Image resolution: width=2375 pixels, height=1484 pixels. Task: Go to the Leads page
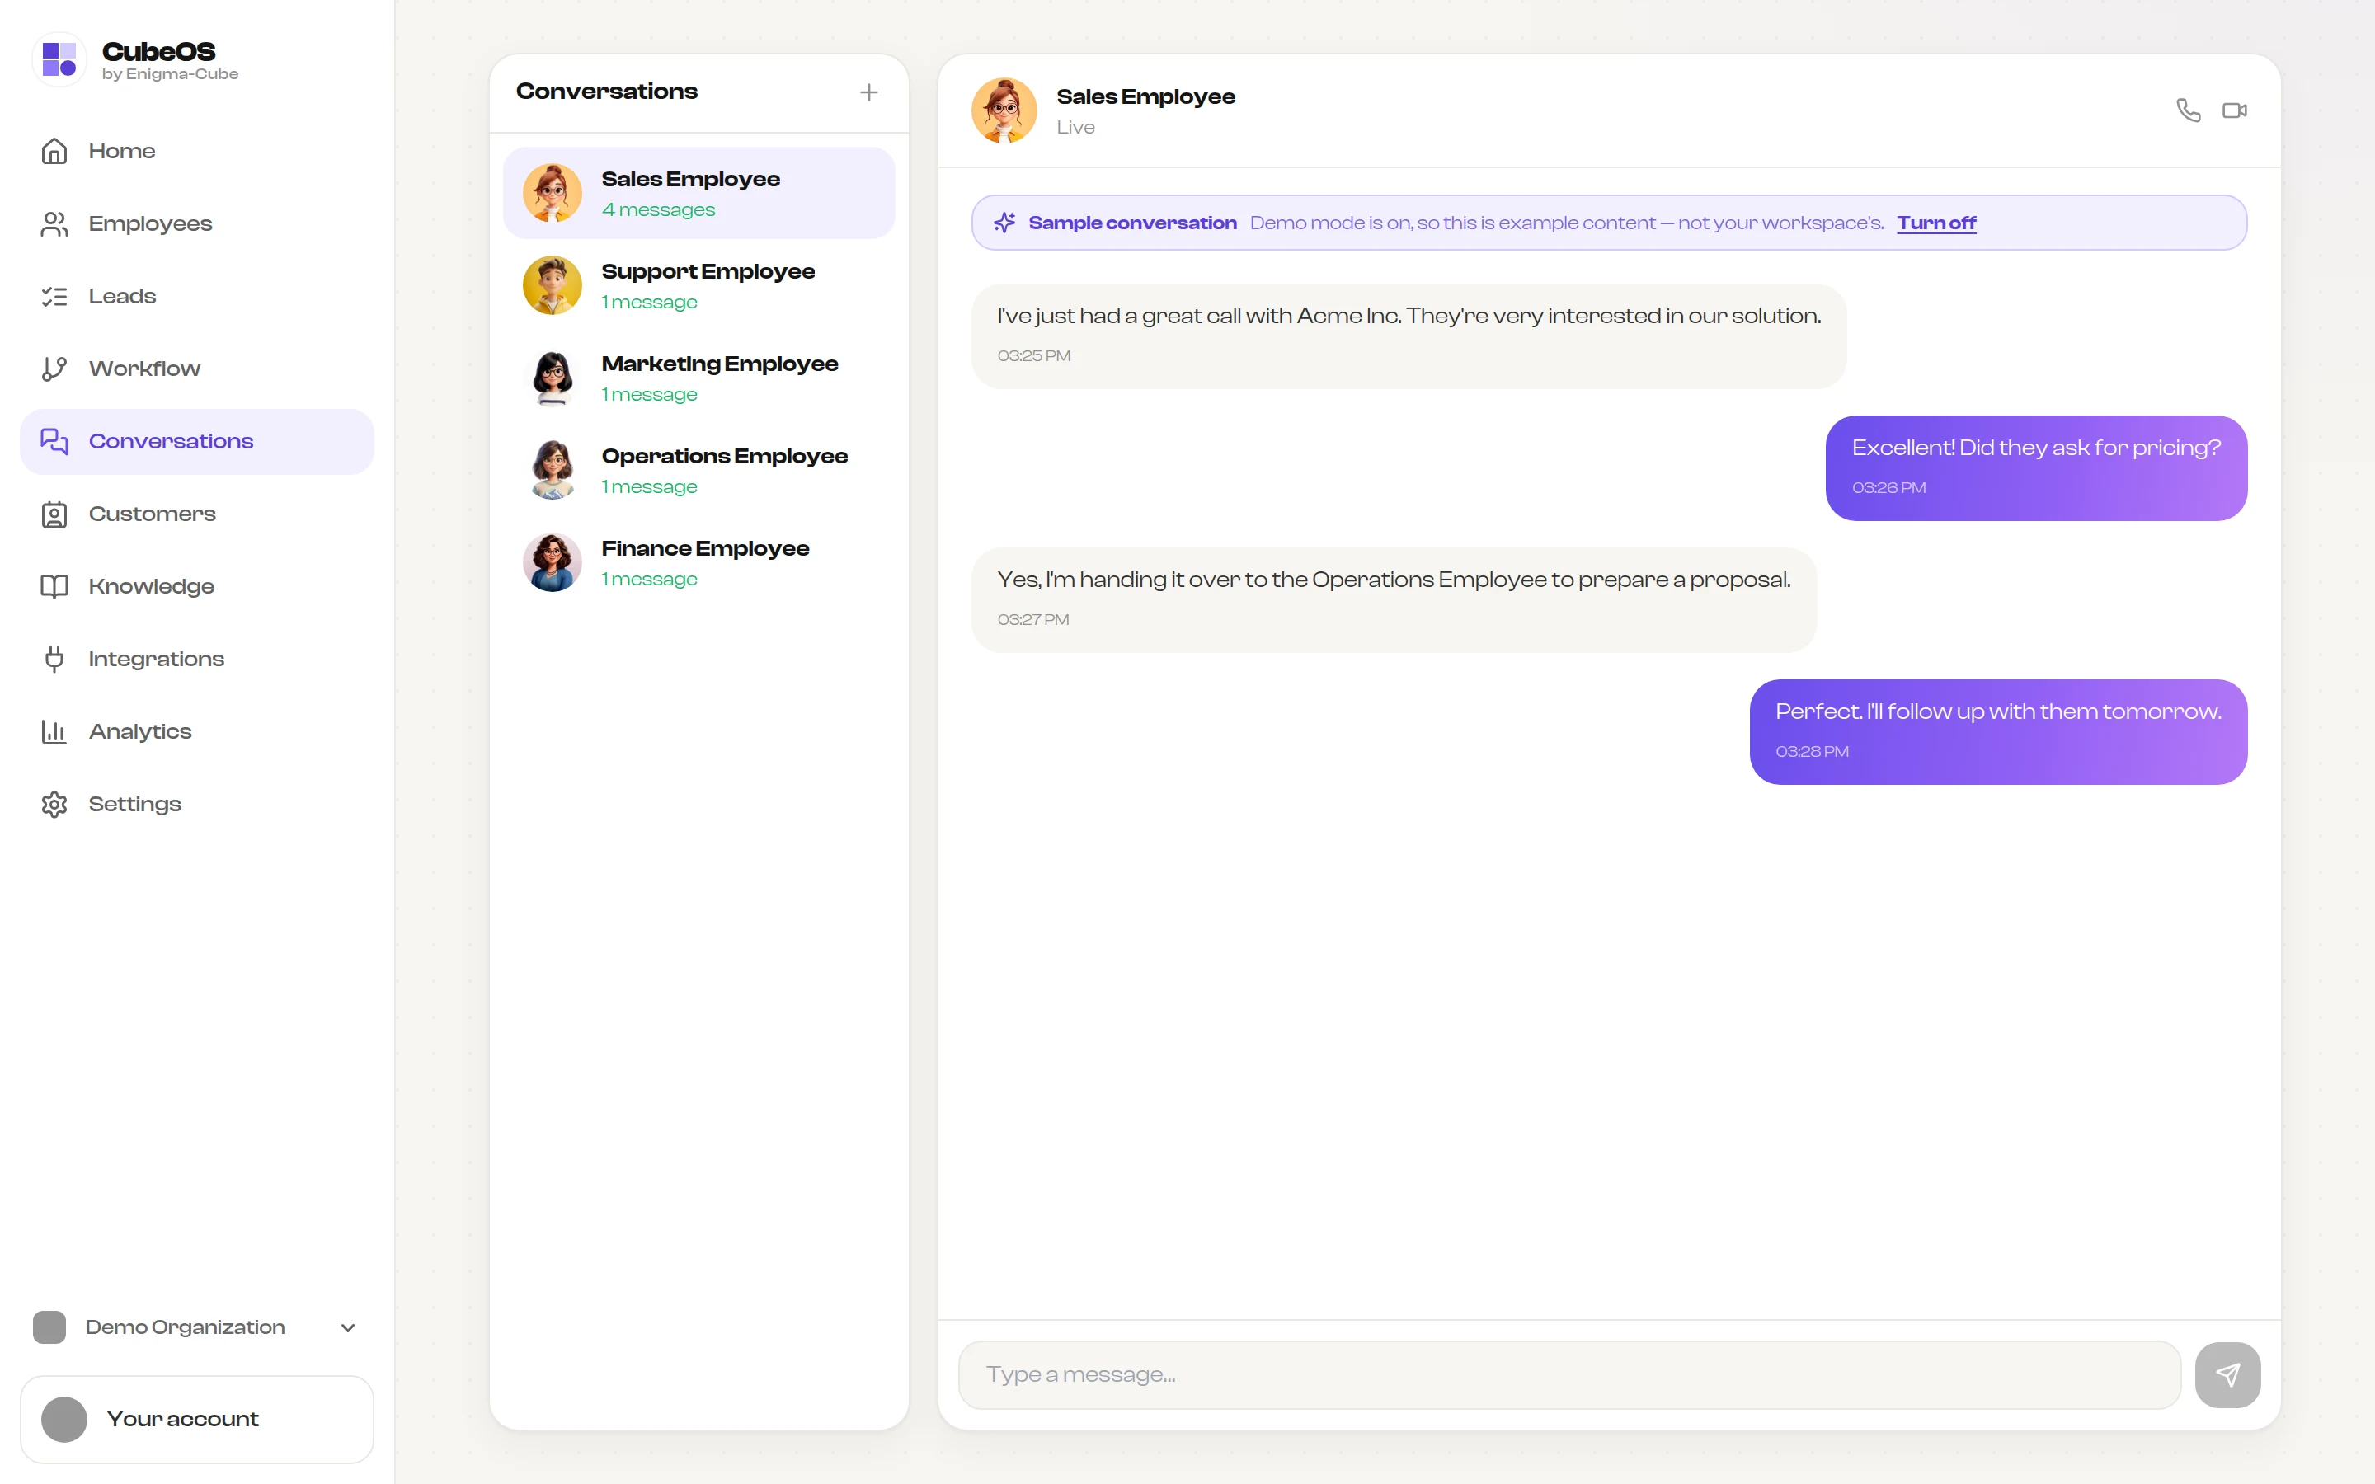pyautogui.click(x=197, y=297)
